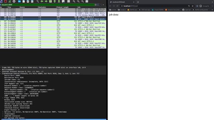The height and width of the screenshot is (120, 214).
Task: Sort packets by Destination column header
Action: pyautogui.click(x=47, y=7)
